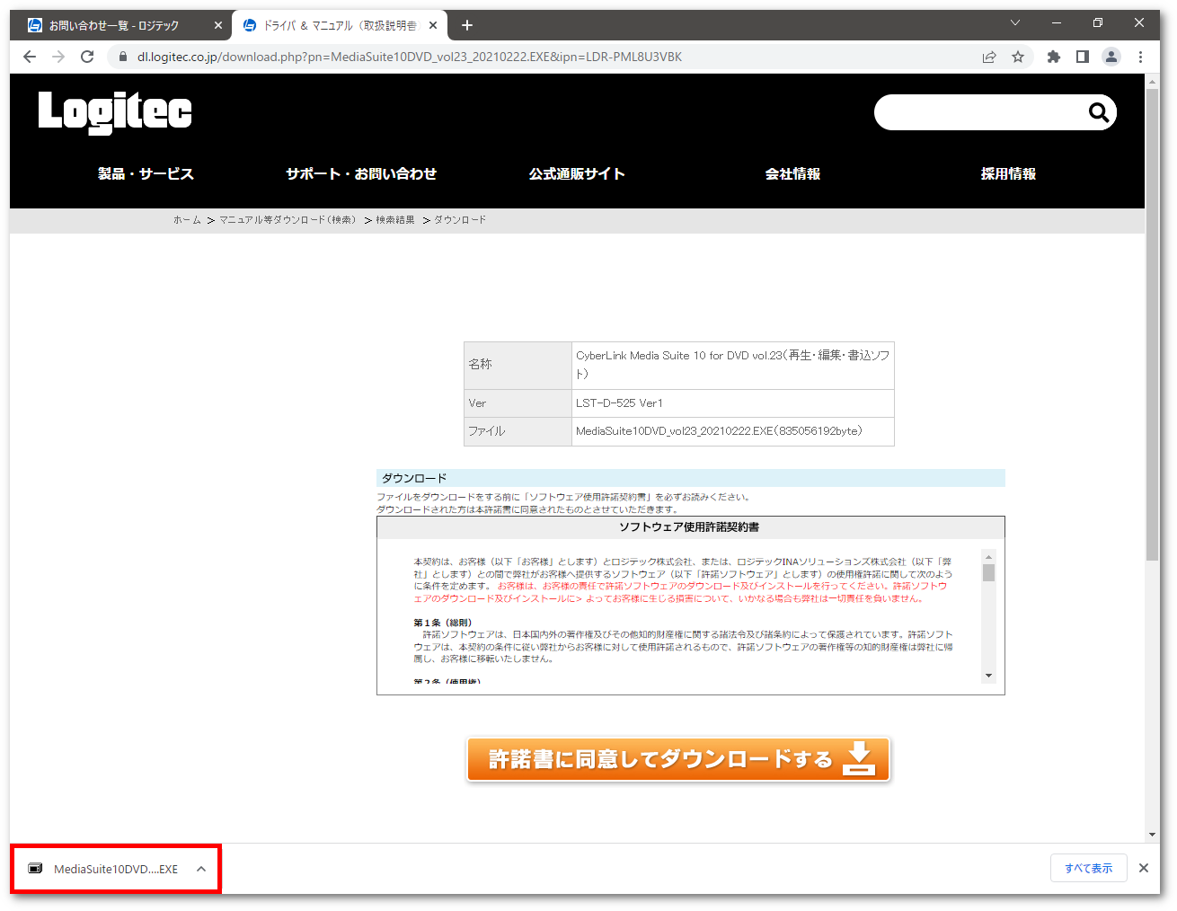Toggle the browser side panel icon
The image size is (1177, 911).
coord(1083,57)
